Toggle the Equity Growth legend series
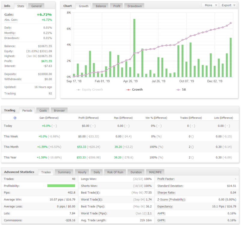 click(90, 89)
